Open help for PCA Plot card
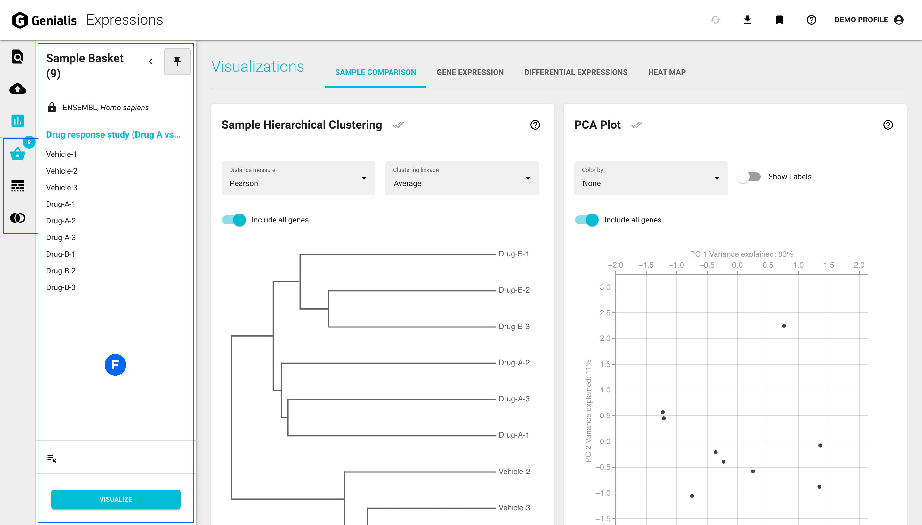The height and width of the screenshot is (525, 922). (x=888, y=125)
